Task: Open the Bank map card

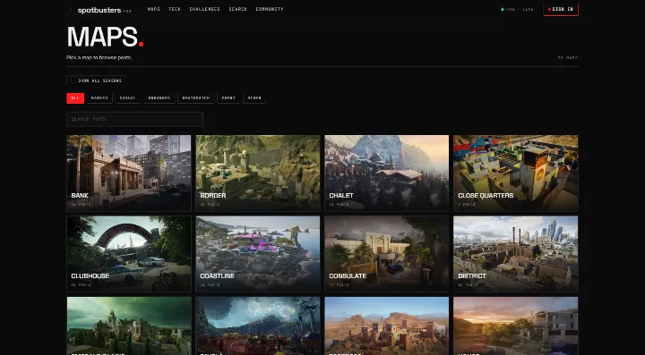Action: click(x=129, y=173)
